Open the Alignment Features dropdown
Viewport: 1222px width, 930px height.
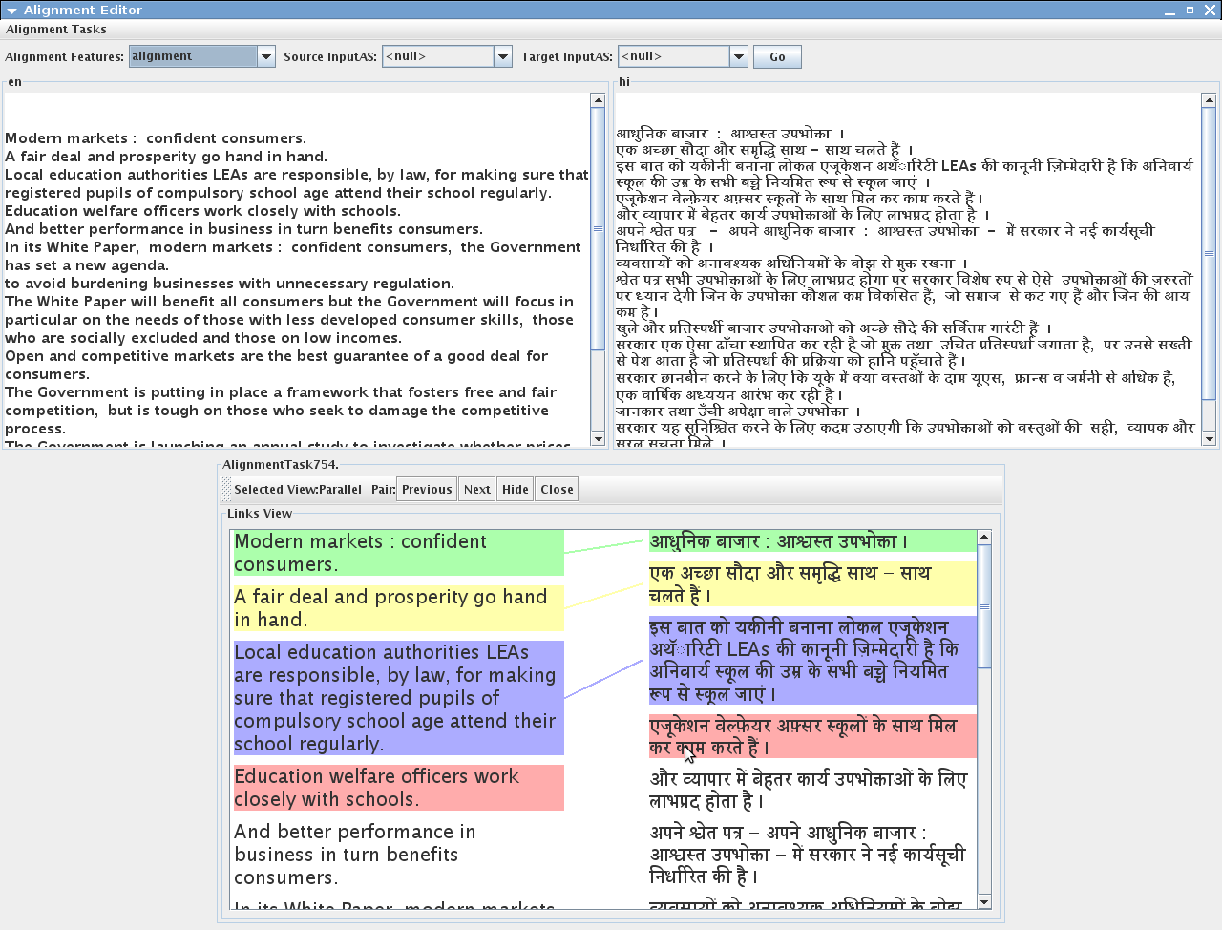pos(265,56)
